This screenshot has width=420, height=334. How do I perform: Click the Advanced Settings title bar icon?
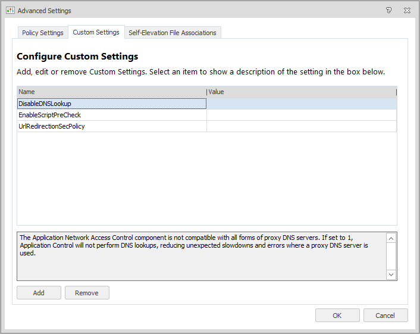point(10,10)
